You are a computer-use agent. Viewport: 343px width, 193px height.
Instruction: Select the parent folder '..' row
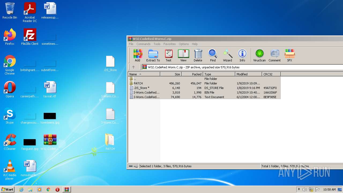204,79
